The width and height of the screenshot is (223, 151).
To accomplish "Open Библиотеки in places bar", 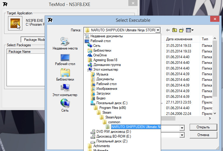I will (65, 75).
